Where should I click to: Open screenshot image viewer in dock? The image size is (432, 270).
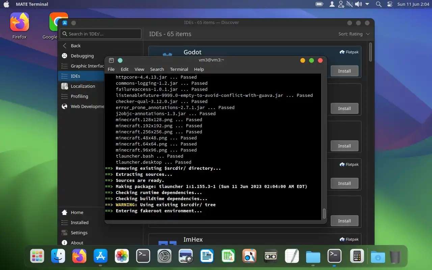click(186, 256)
